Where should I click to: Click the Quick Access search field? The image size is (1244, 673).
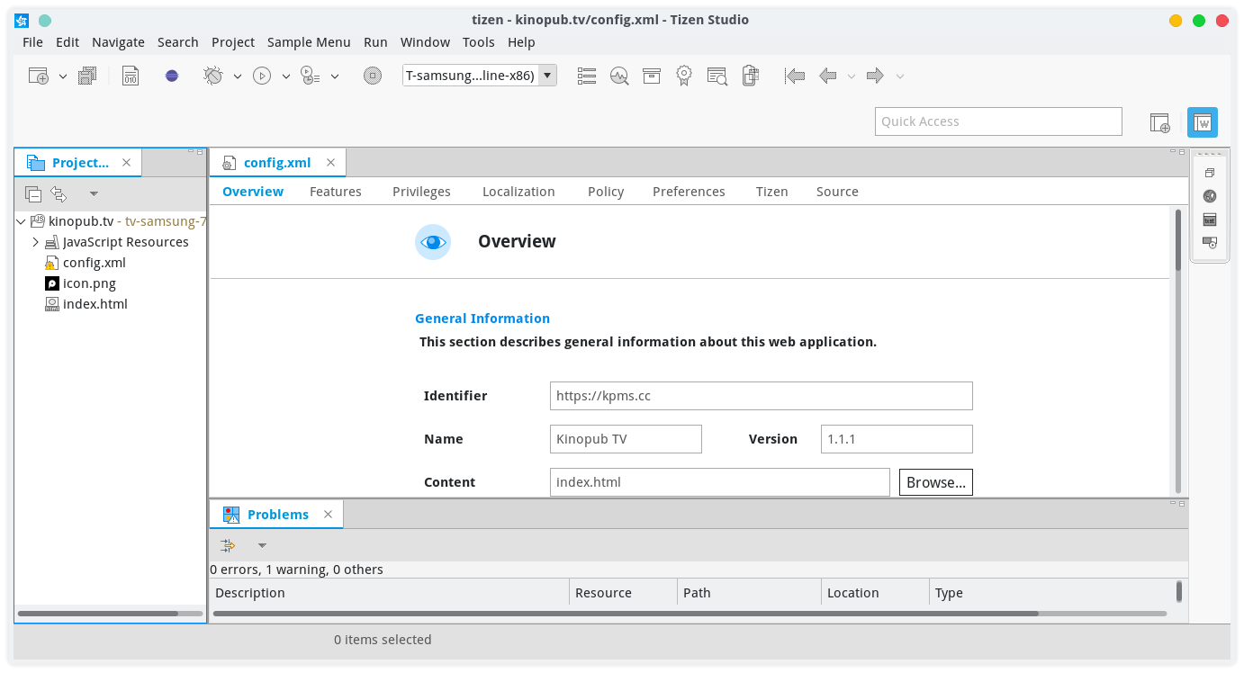pos(998,121)
